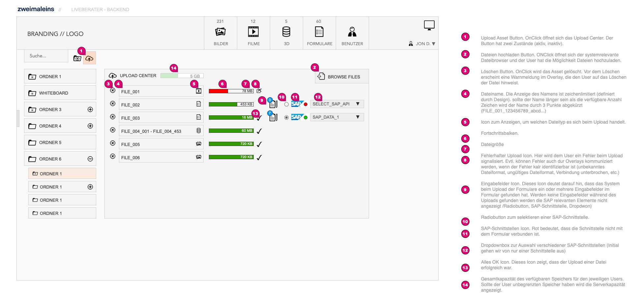Select the SAP radio button for FILE_002
This screenshot has height=293, width=627.
[286, 104]
